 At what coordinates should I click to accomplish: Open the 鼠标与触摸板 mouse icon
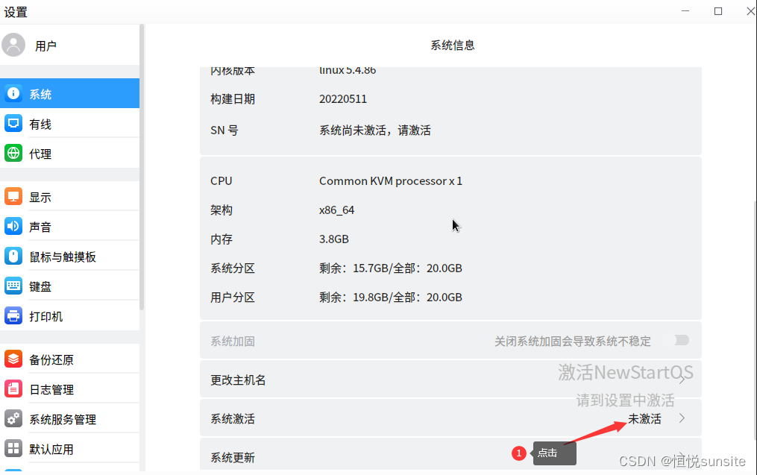point(13,256)
